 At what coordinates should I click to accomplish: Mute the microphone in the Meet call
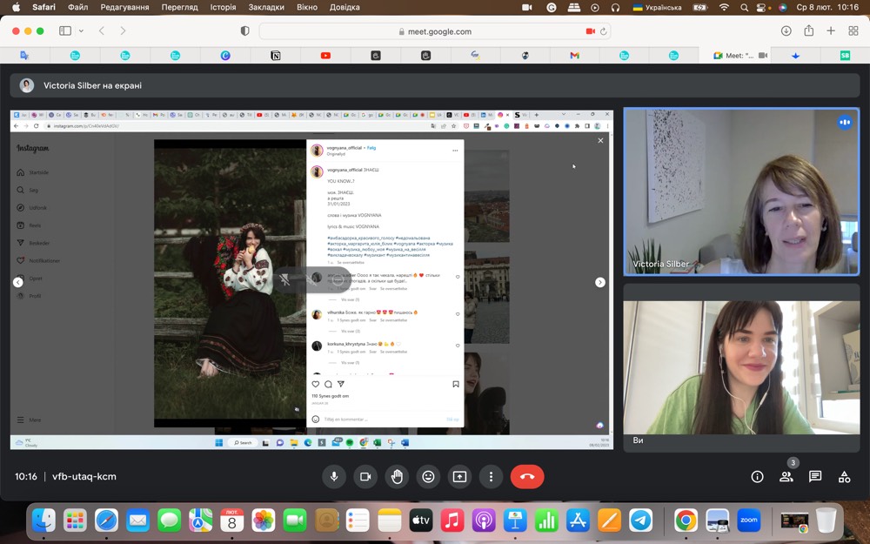coord(334,476)
